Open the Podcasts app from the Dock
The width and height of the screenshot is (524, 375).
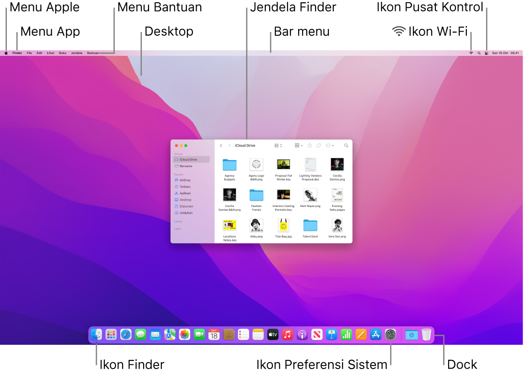click(302, 335)
